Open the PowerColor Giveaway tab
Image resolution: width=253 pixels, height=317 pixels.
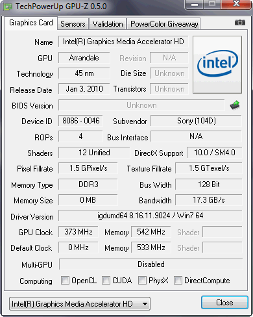164,24
